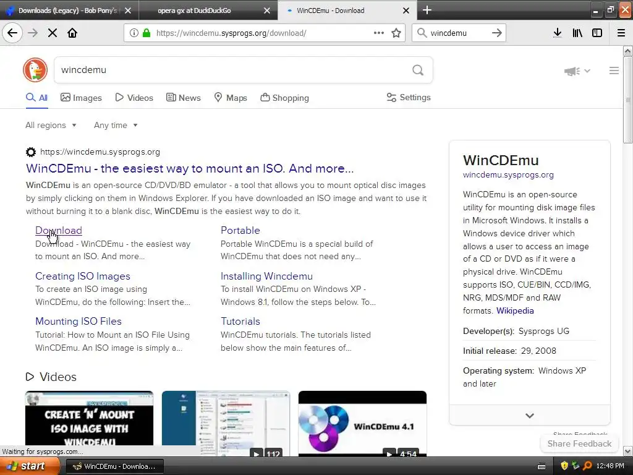The image size is (633, 475).
Task: Open the Wikipedia link in info panel
Action: pyautogui.click(x=515, y=310)
